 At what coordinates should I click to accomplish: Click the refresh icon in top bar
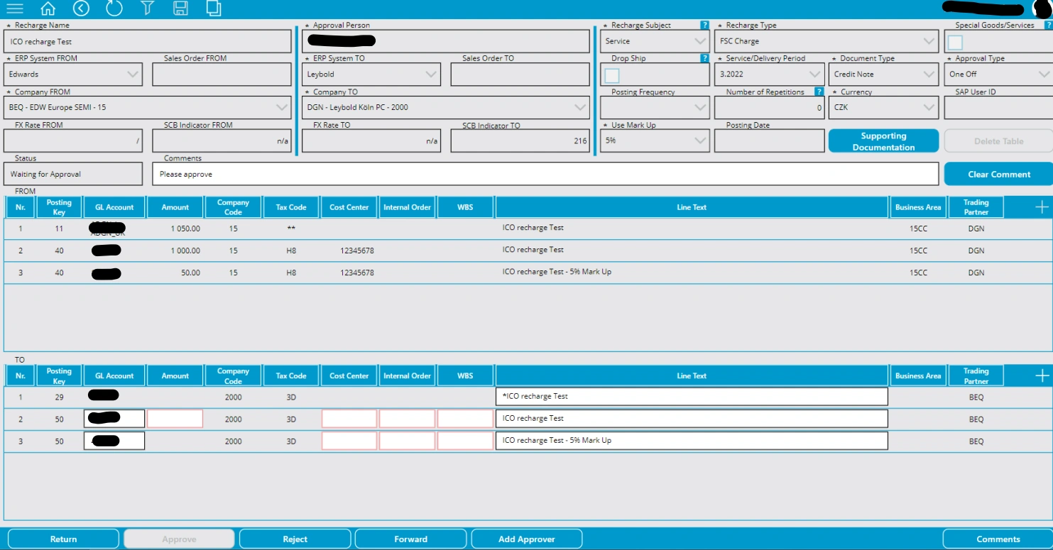[x=114, y=9]
